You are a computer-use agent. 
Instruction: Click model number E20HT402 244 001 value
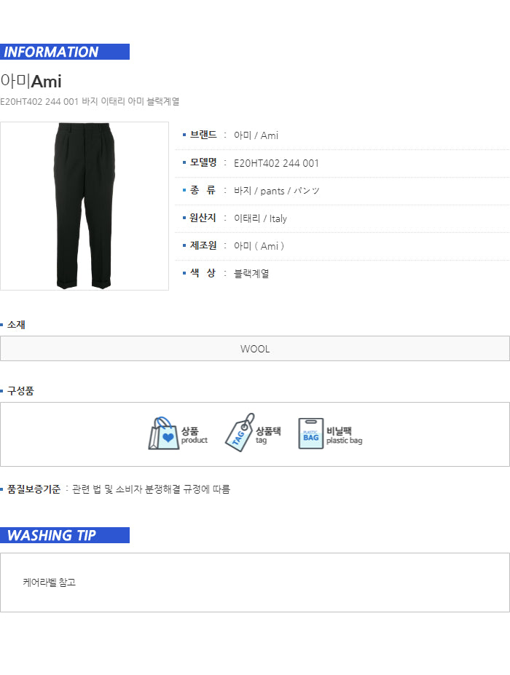pos(276,163)
